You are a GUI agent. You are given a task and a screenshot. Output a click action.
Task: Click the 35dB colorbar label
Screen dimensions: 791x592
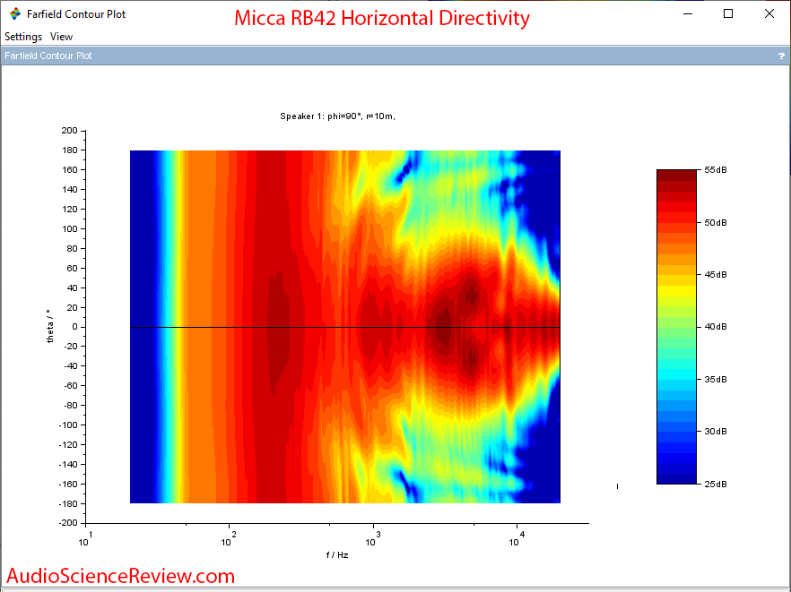pos(716,379)
